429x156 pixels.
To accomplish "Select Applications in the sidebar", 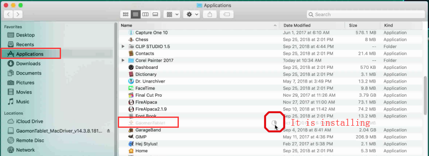I will point(29,54).
